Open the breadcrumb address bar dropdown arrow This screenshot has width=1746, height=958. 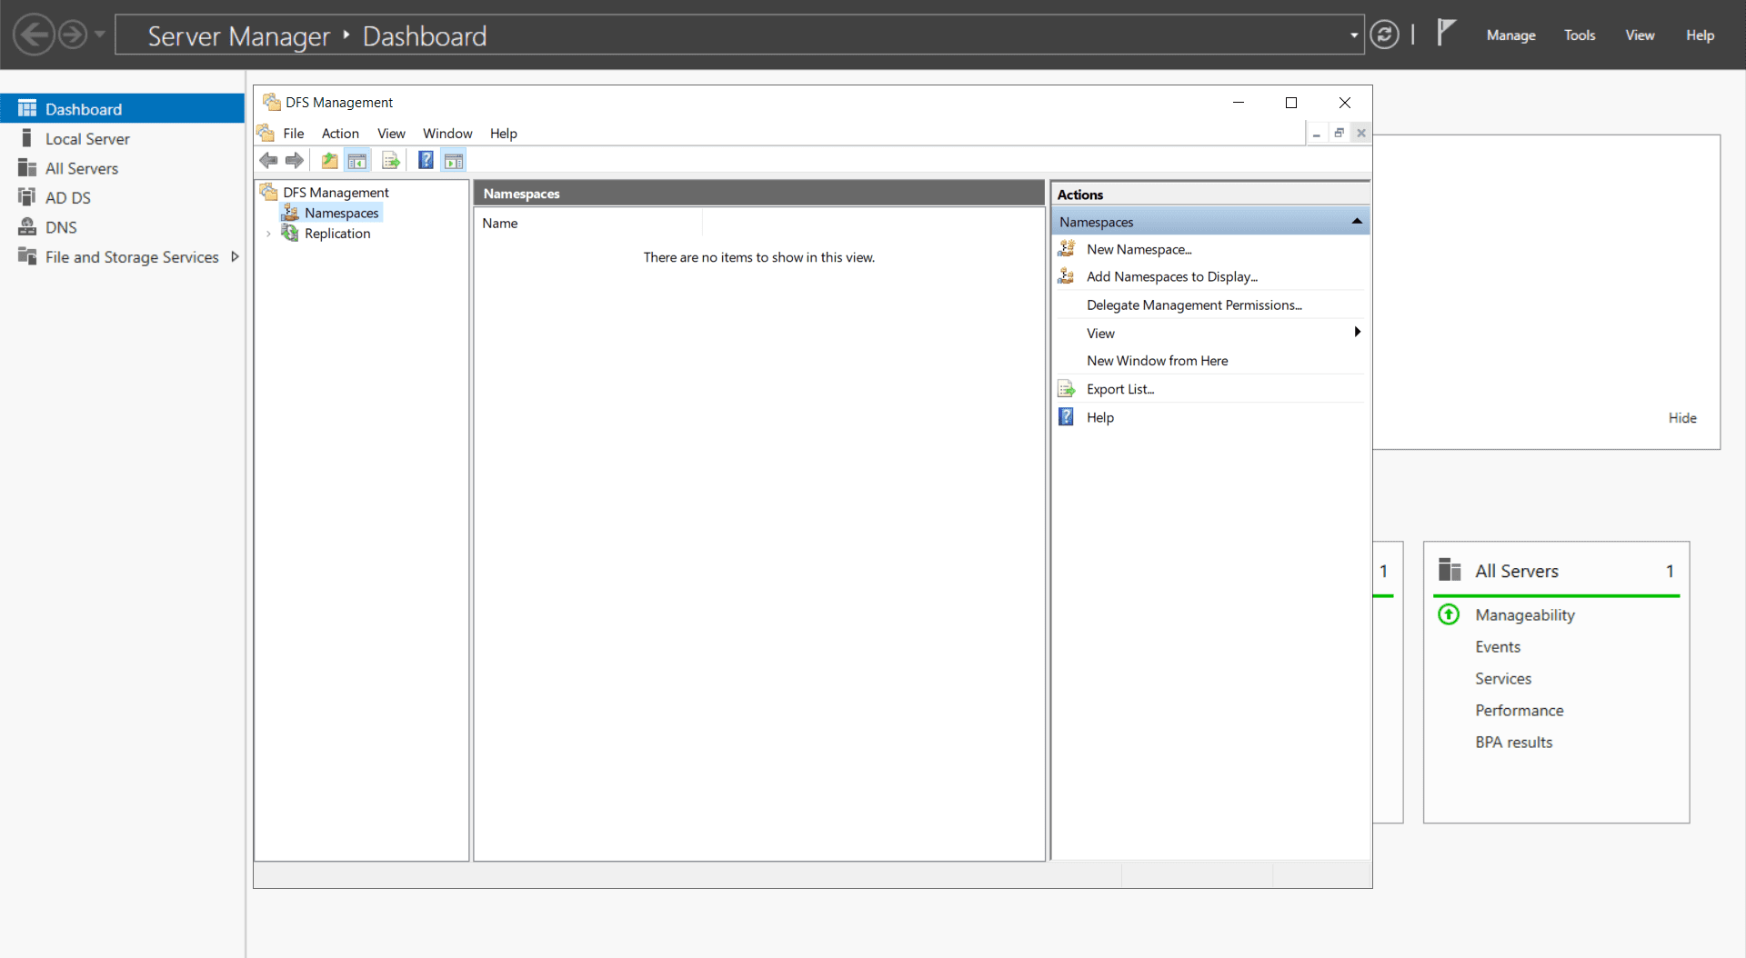coord(1354,35)
